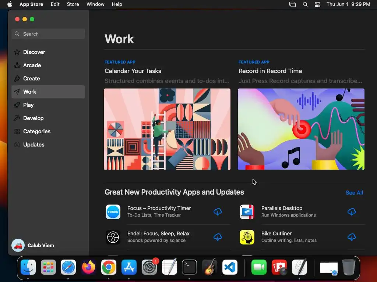Download Bike Outliner via cloud icon
This screenshot has width=377, height=282.
coord(352,237)
